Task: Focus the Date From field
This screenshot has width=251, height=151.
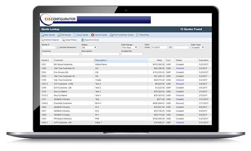Action: click(x=159, y=48)
